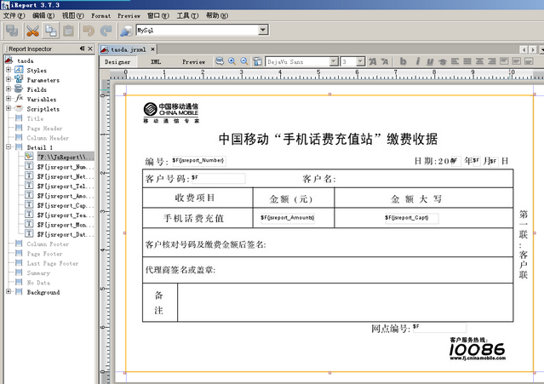This screenshot has width=544, height=384.
Task: Switch to the Designer view
Action: click(x=117, y=62)
